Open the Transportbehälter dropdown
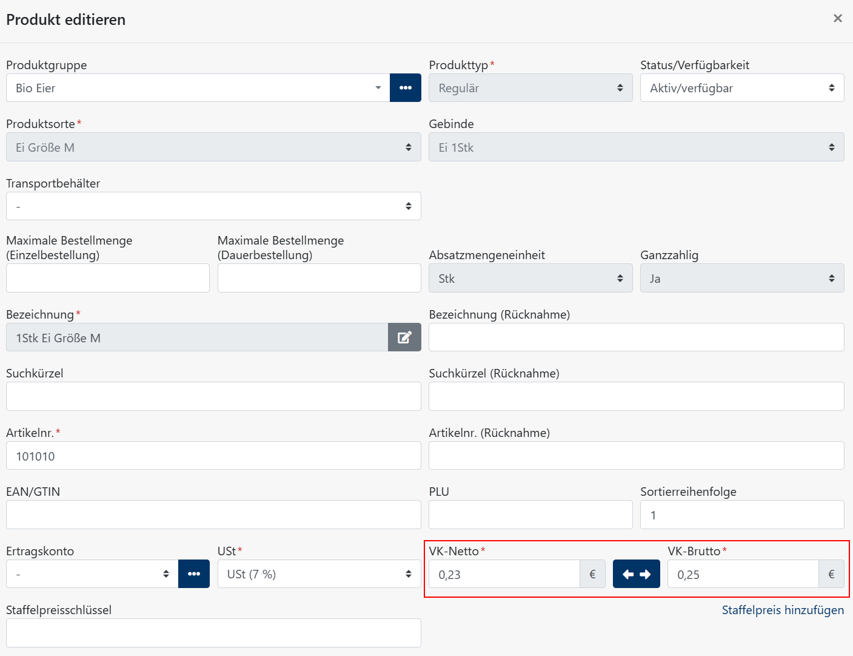 click(213, 206)
